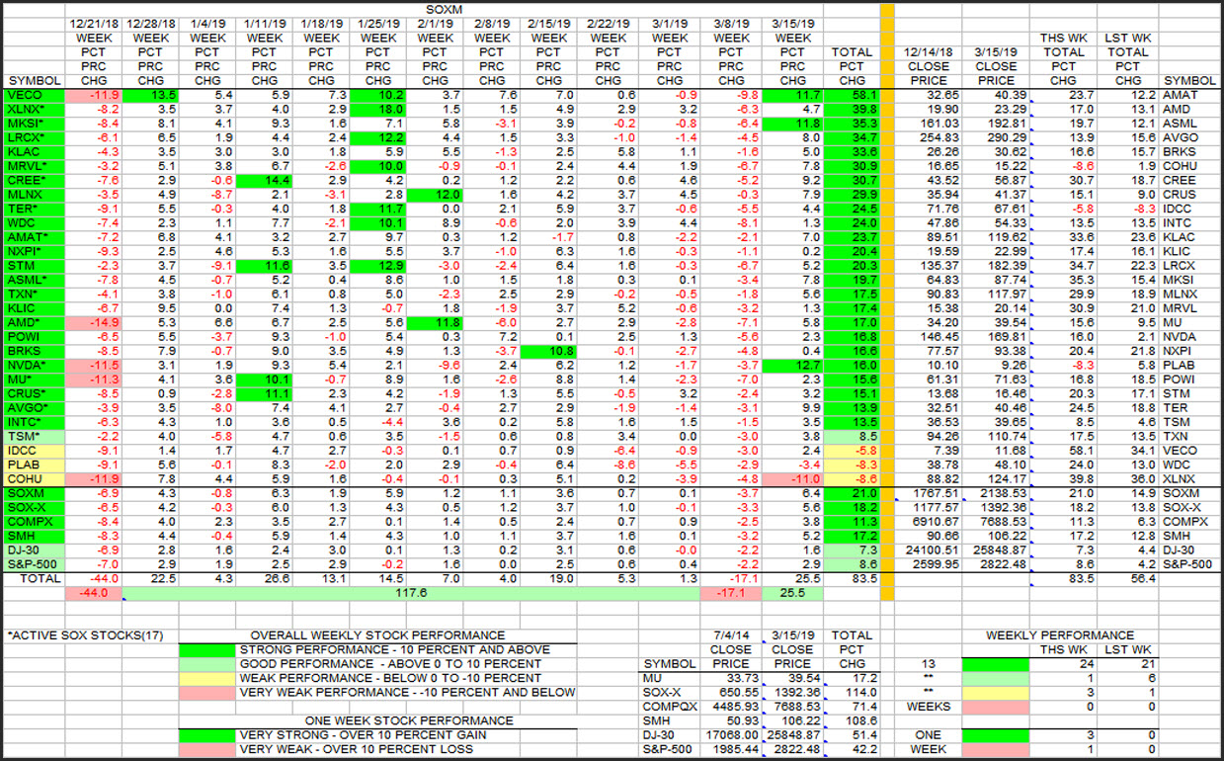Screen dimensions: 1224x761
Task: Click the 12/14/18 close price header
Action: (926, 52)
